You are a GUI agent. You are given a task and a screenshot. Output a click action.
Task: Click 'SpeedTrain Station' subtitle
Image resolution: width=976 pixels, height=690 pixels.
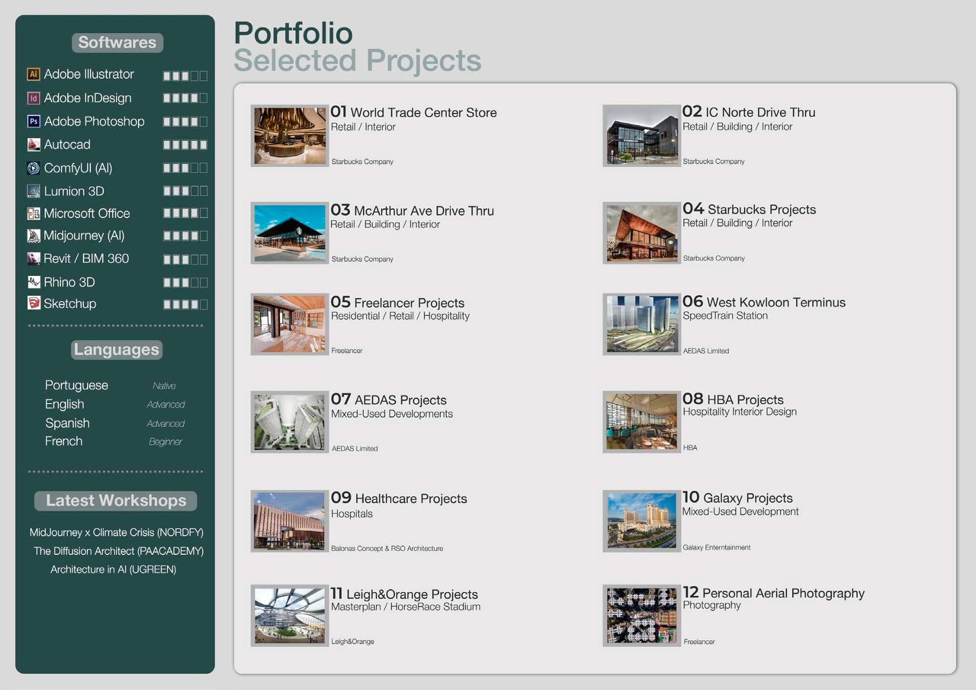(725, 316)
